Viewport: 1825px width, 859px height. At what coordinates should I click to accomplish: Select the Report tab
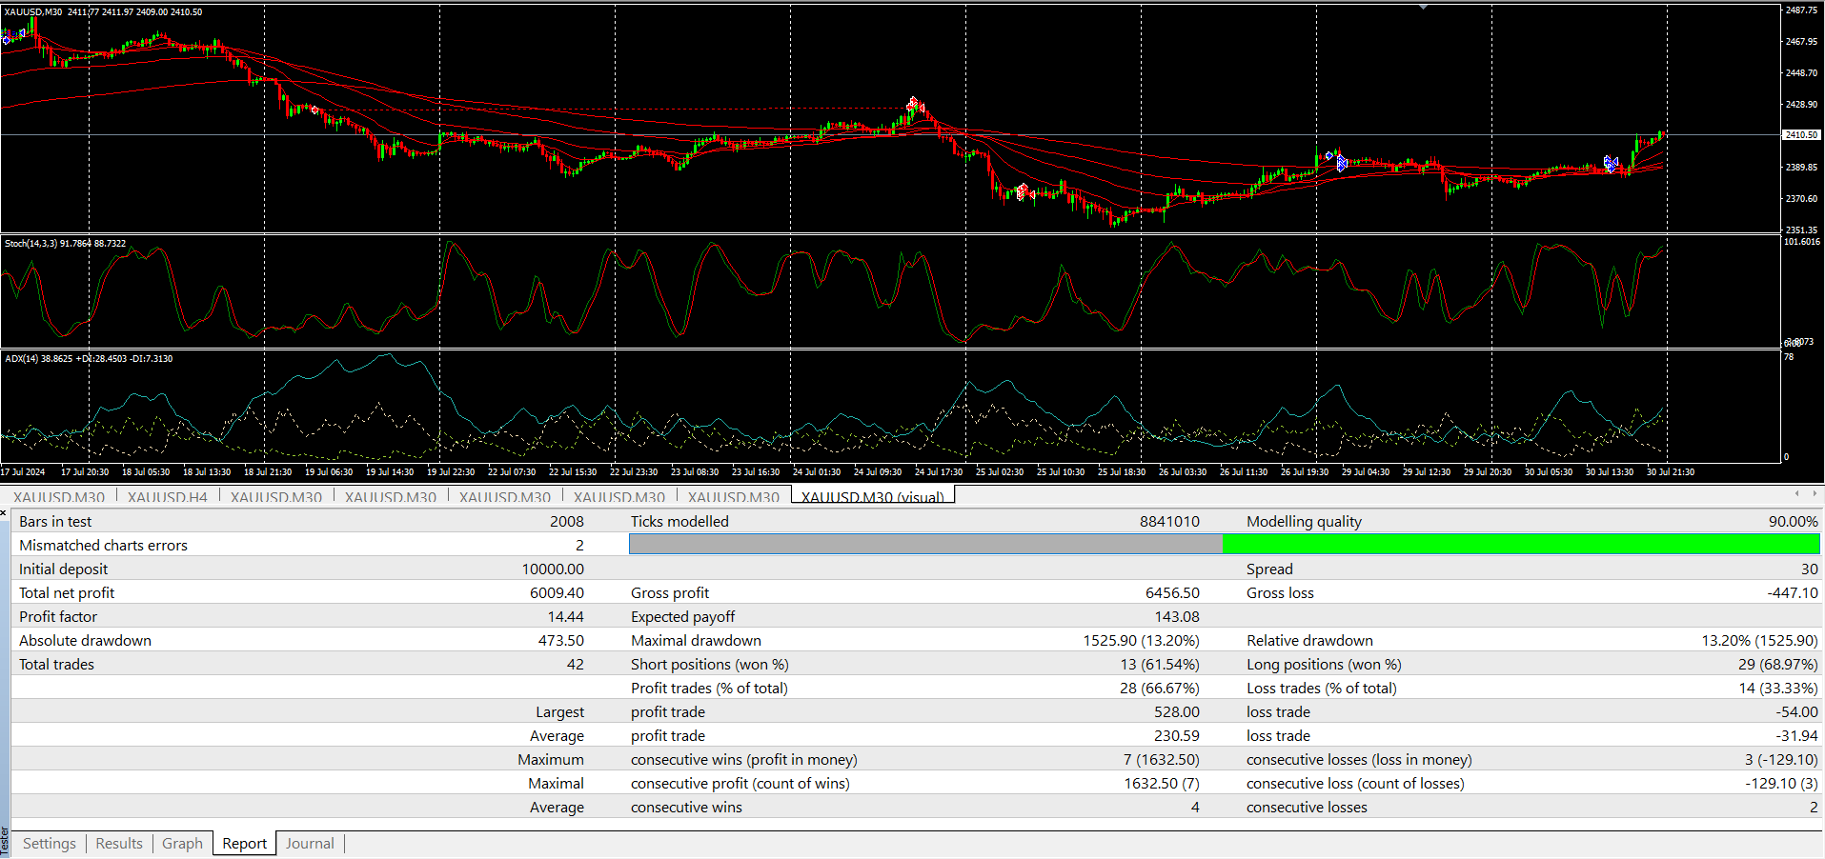(244, 844)
